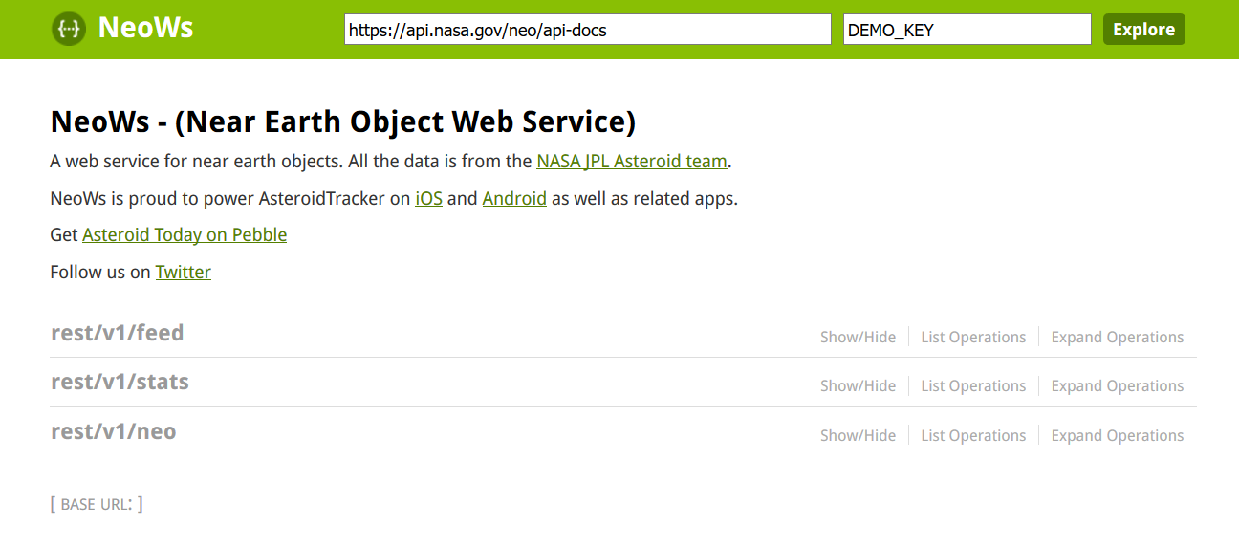Screen dimensions: 1239x549
Task: Click the DEMO_KEY API key field
Action: coord(967,30)
